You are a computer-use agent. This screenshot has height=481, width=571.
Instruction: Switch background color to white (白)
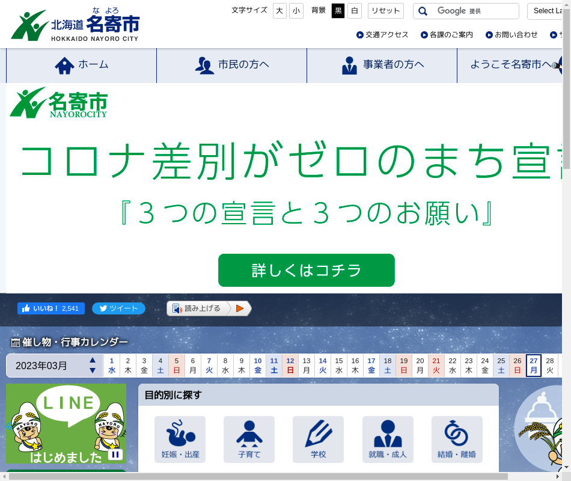tap(355, 11)
